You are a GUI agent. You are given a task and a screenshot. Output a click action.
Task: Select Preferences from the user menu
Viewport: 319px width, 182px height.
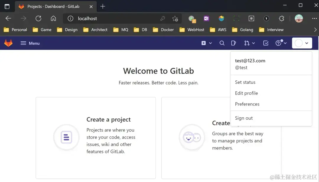(247, 104)
